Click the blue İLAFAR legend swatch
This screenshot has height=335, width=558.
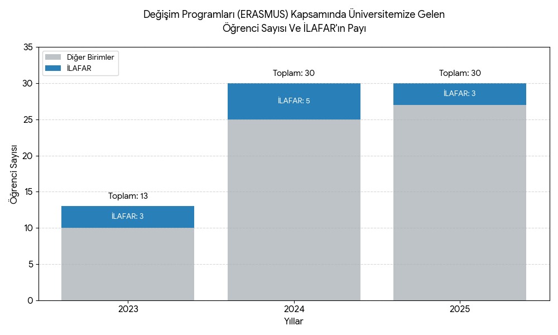coord(53,68)
